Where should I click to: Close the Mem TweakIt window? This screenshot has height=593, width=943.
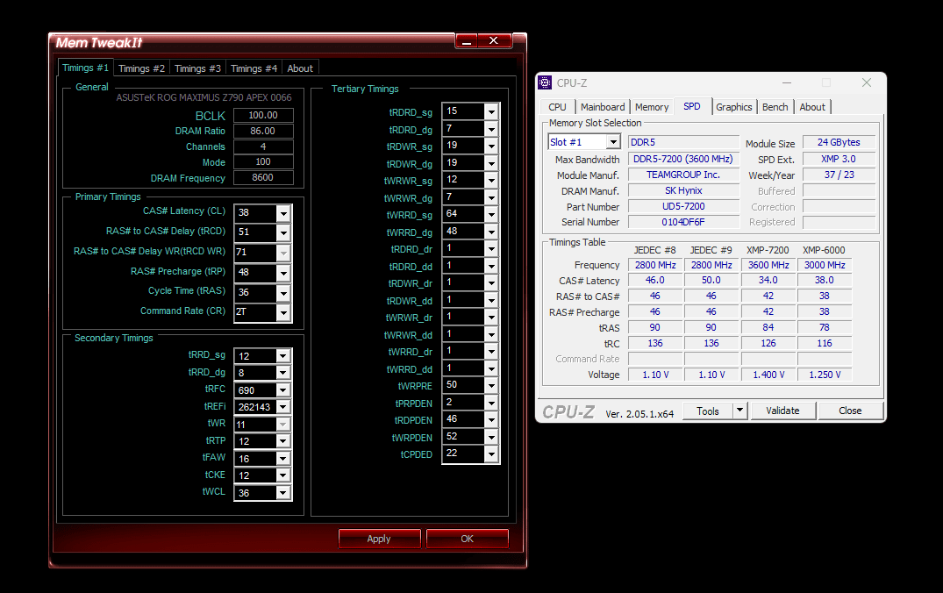495,41
